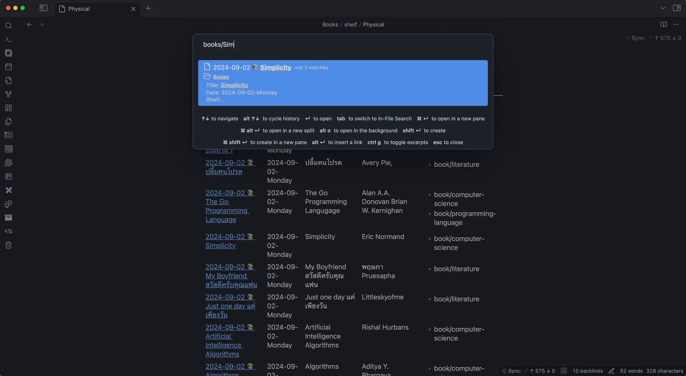The width and height of the screenshot is (686, 376).
Task: Click the green checkmark status bar icon
Action: pyautogui.click(x=564, y=371)
